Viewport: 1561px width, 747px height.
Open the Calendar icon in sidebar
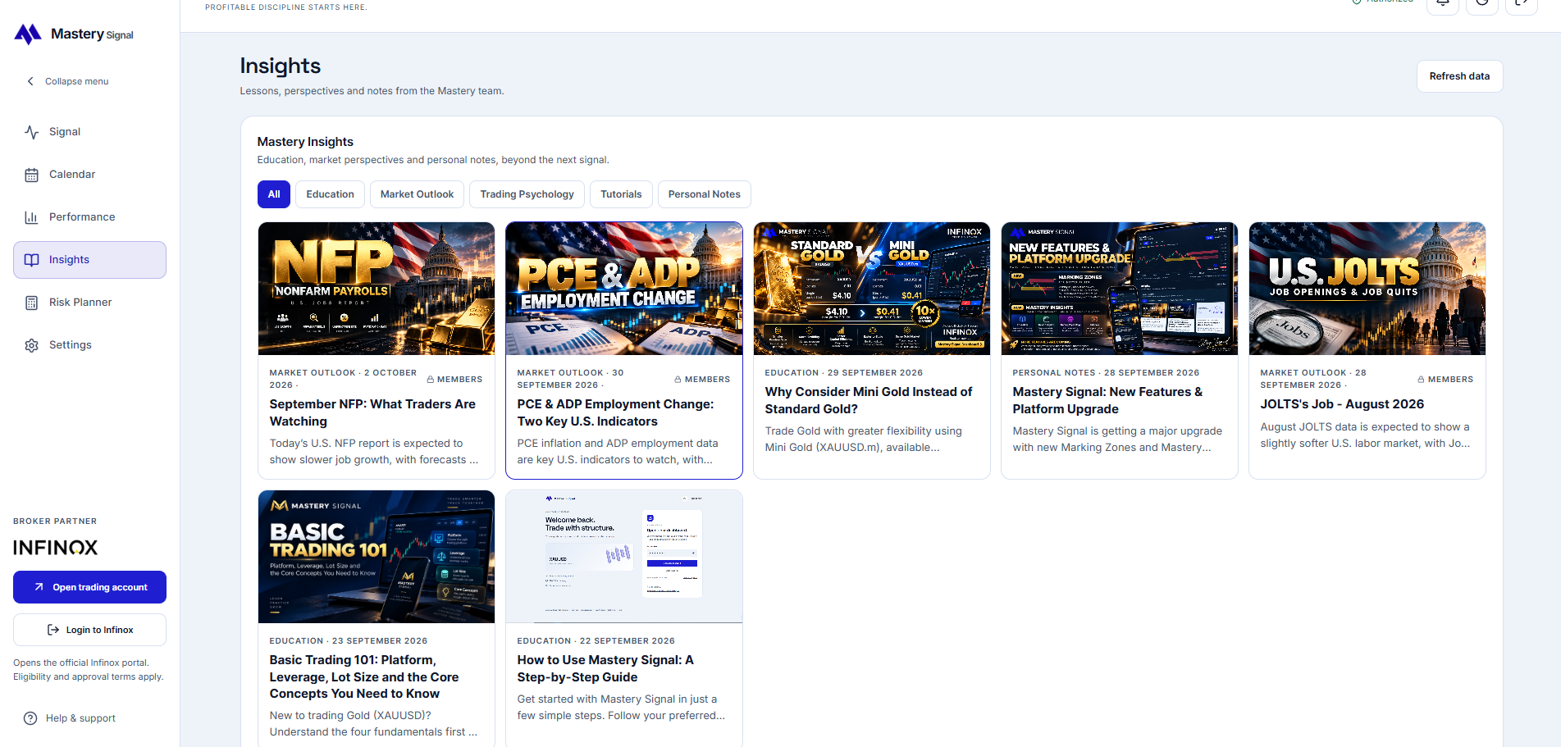click(31, 175)
